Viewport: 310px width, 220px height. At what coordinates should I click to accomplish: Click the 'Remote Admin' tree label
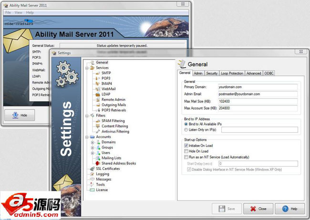tap(114, 100)
